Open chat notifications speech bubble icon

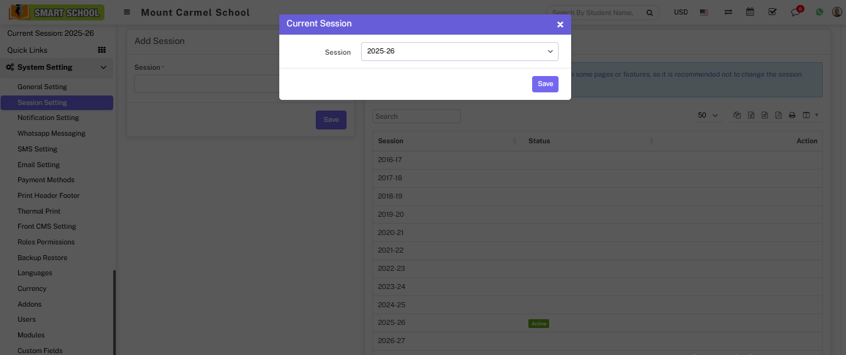[x=796, y=13]
